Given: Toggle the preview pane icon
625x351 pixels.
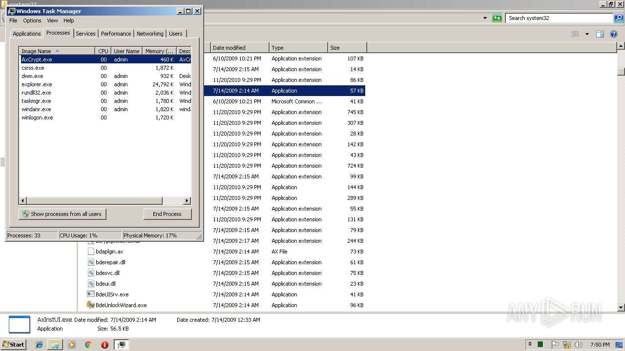Looking at the screenshot, I should [x=600, y=34].
